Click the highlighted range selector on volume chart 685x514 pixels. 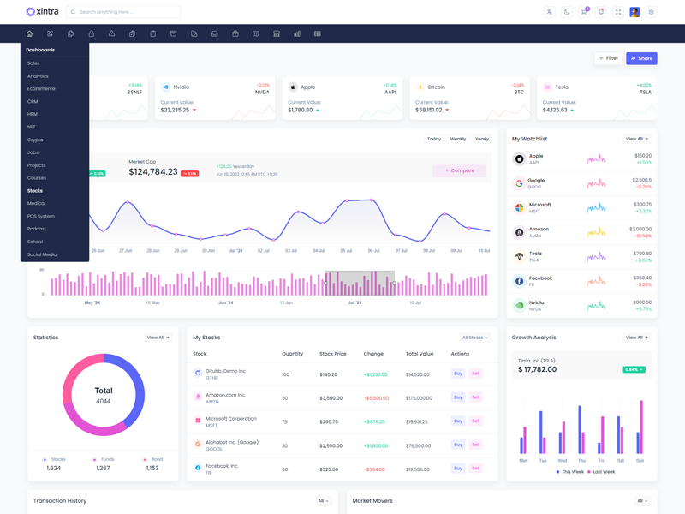click(x=360, y=284)
